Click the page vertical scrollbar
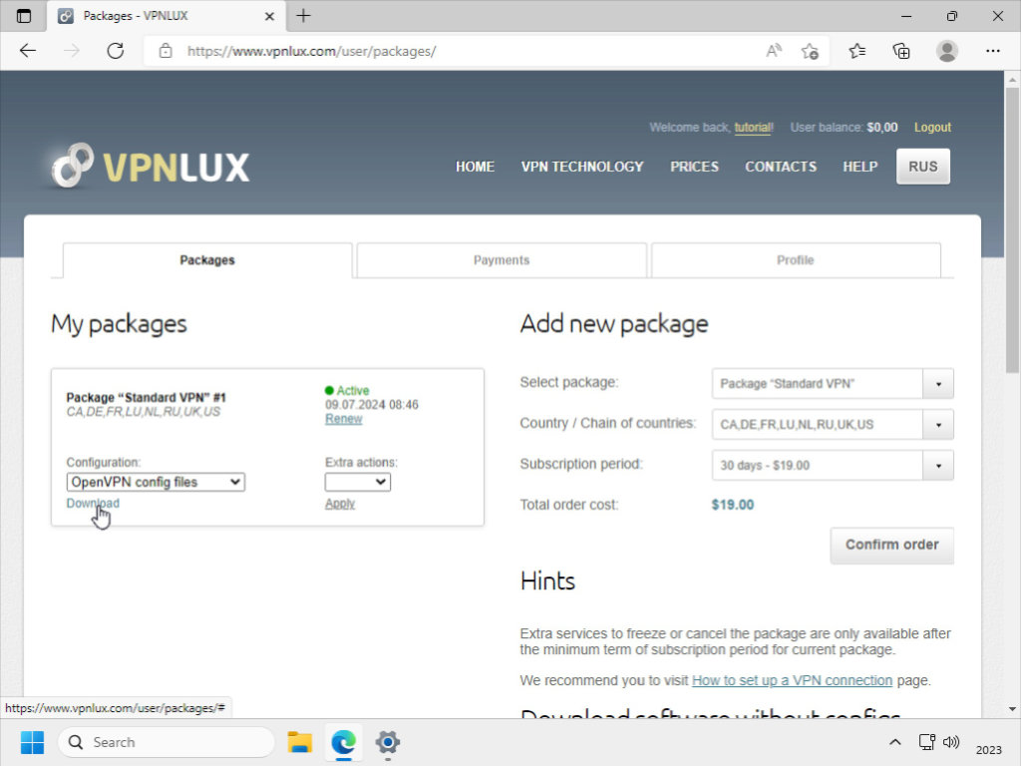This screenshot has width=1021, height=766. (1011, 228)
